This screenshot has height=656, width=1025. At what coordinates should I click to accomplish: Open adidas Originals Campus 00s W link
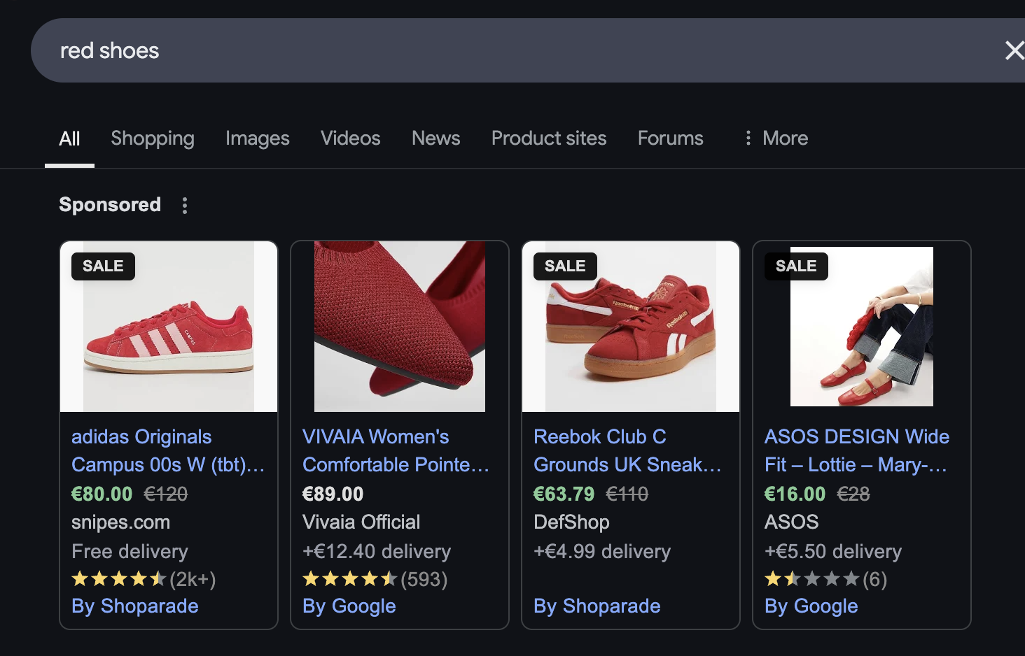click(168, 450)
